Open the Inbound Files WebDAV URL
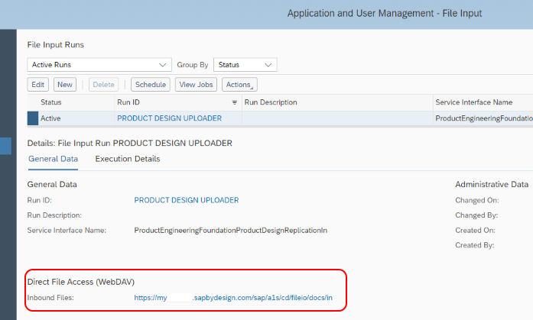This screenshot has width=533, height=320. coord(233,298)
